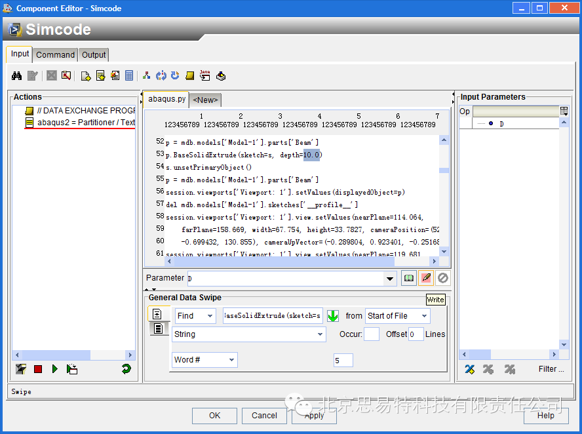Switch to the Output tab
This screenshot has height=434, width=582.
pos(94,55)
